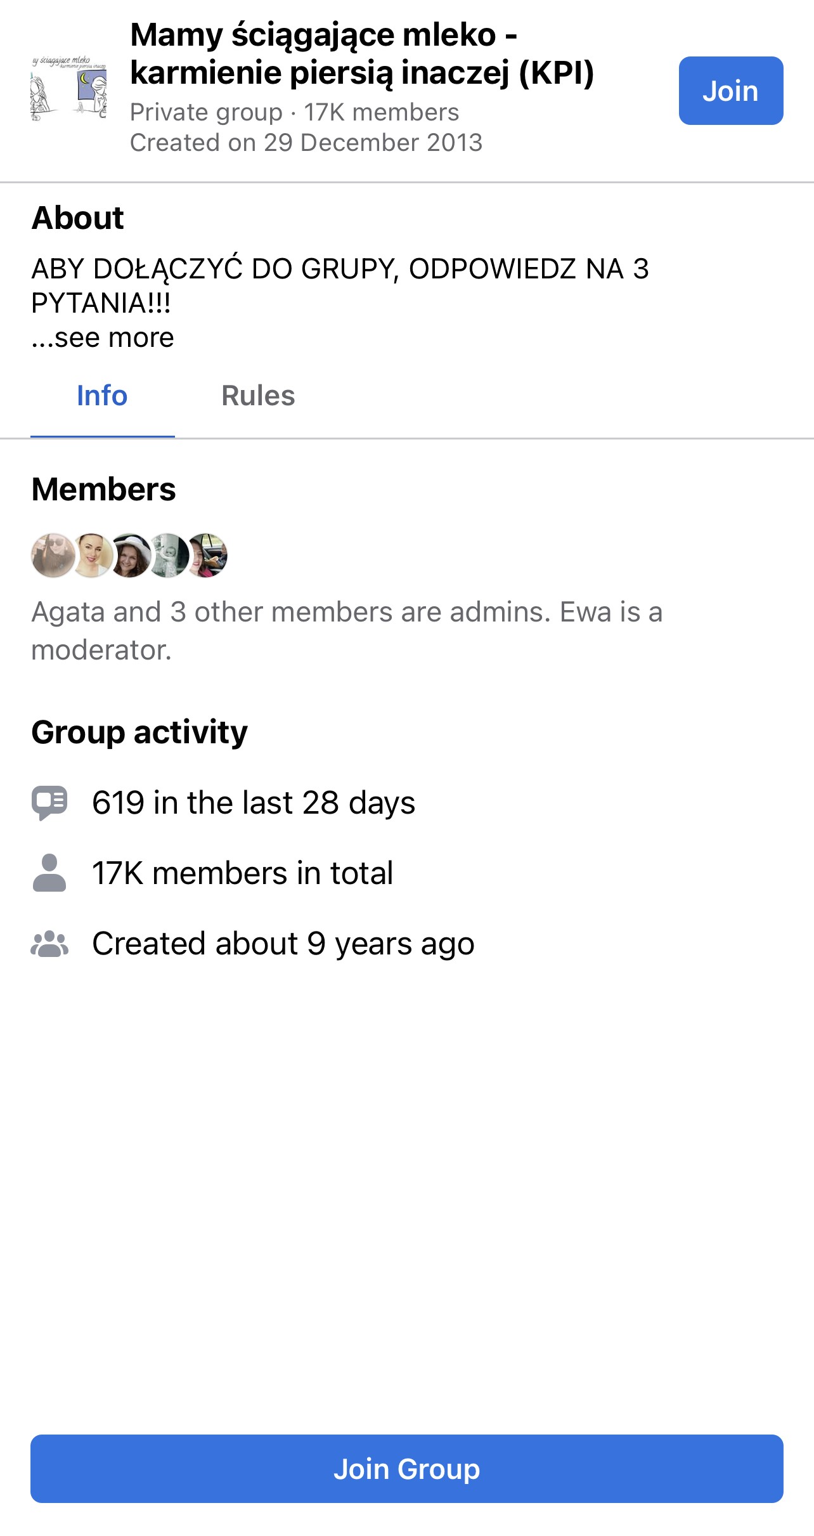Tap the people-group created icon

(49, 944)
